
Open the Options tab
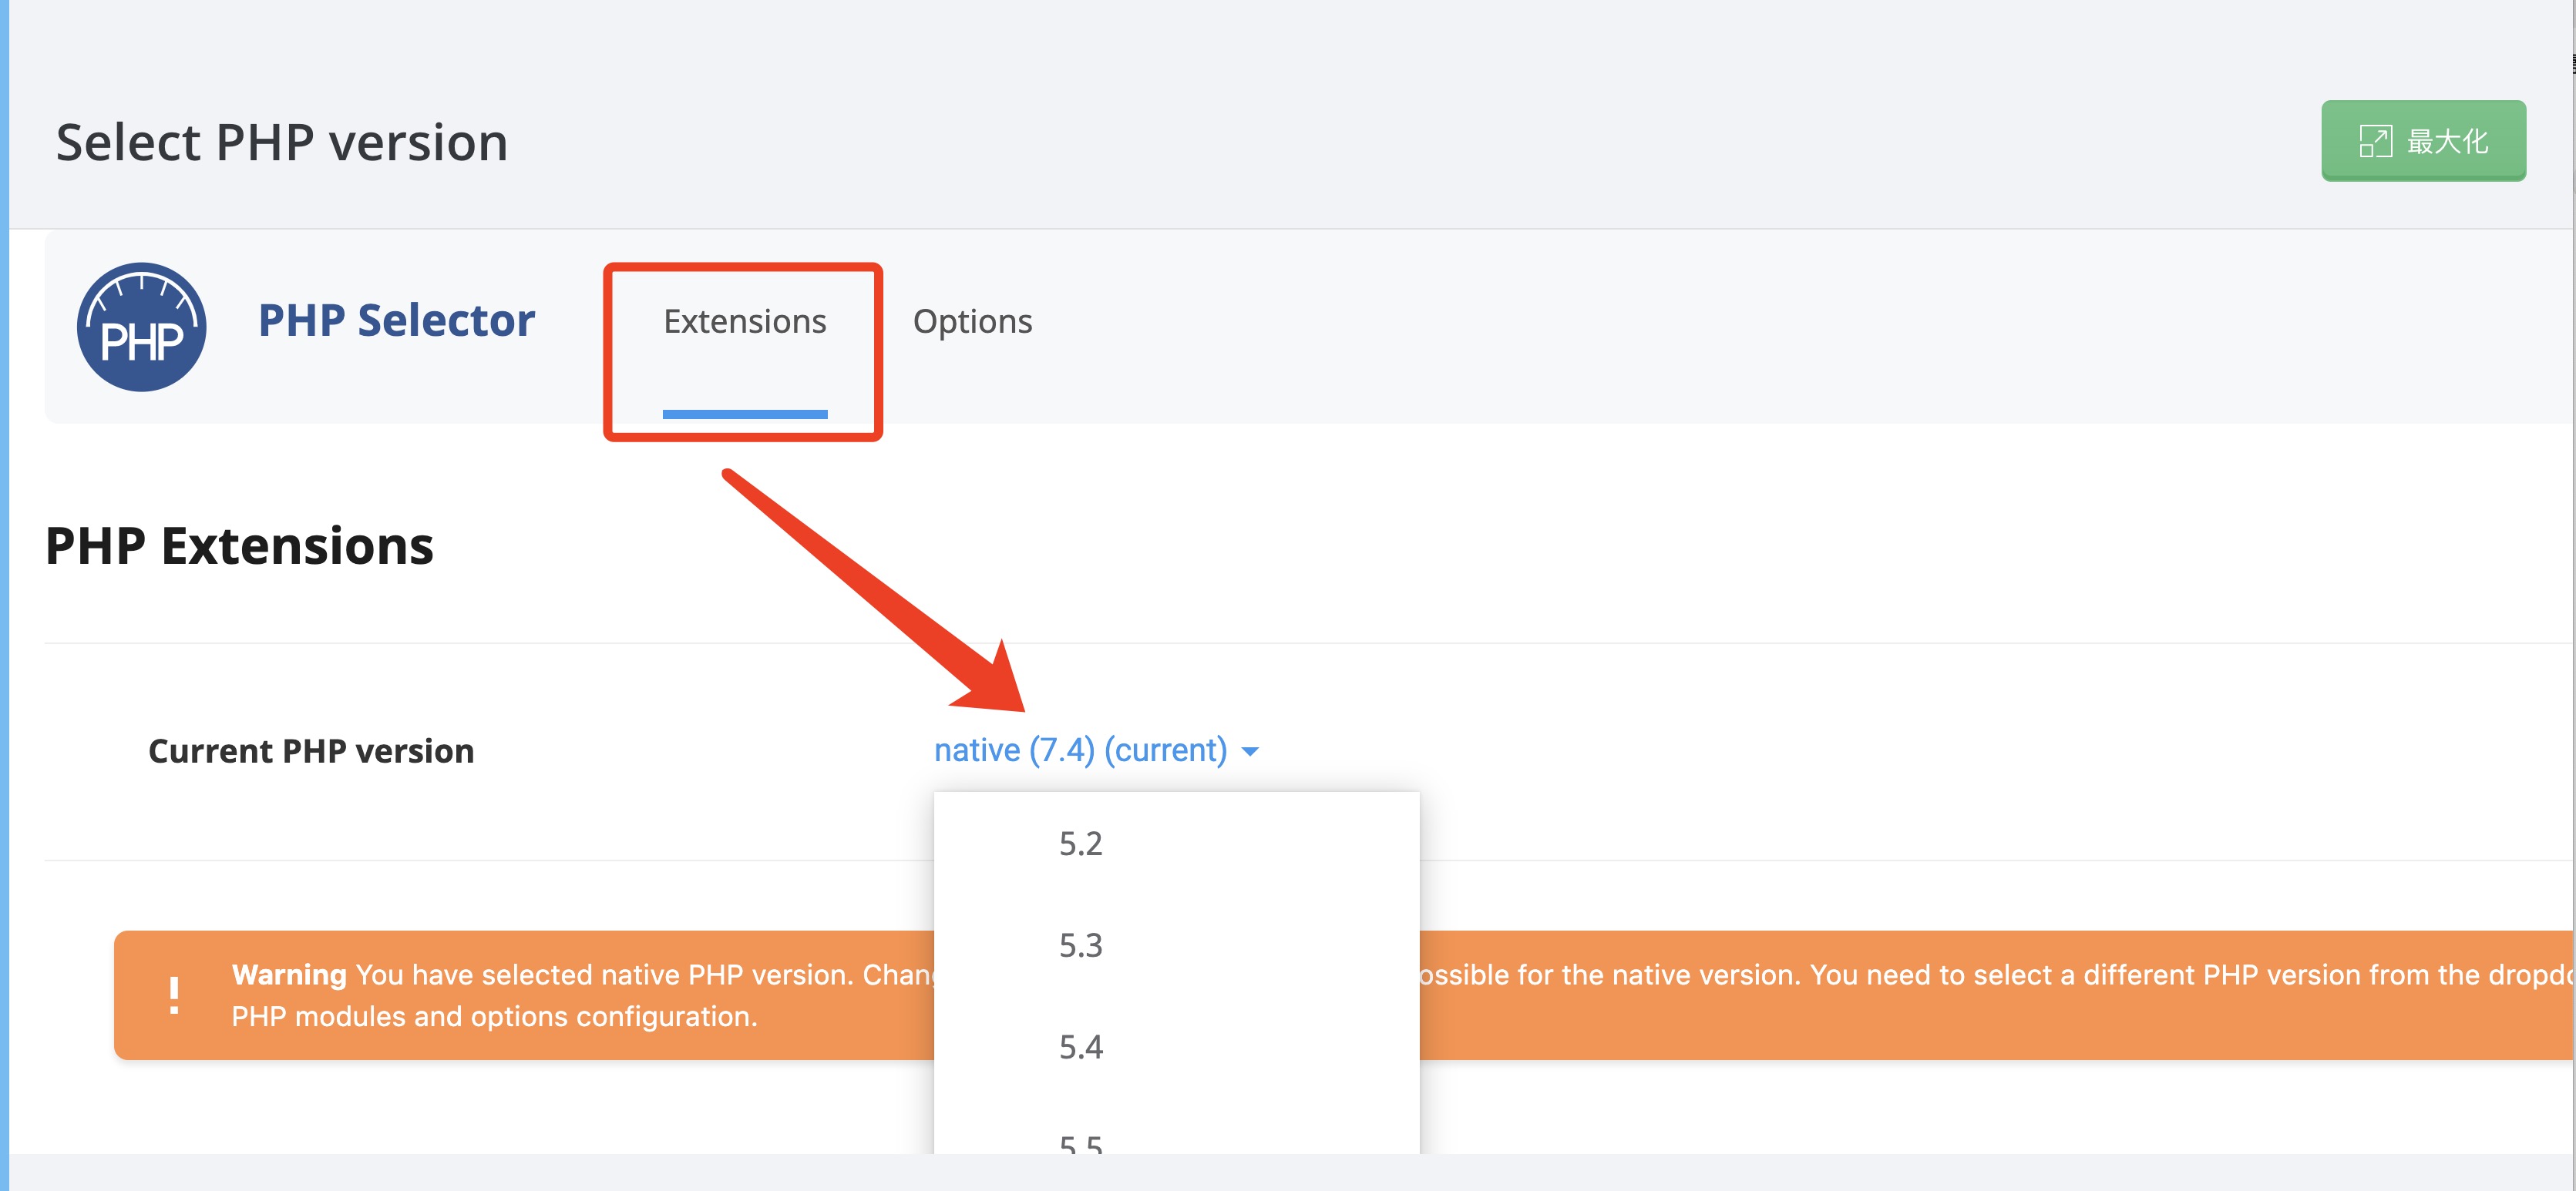pos(972,322)
